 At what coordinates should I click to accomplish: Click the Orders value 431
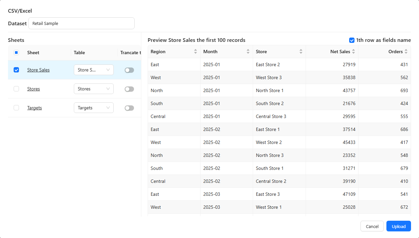coord(404,64)
